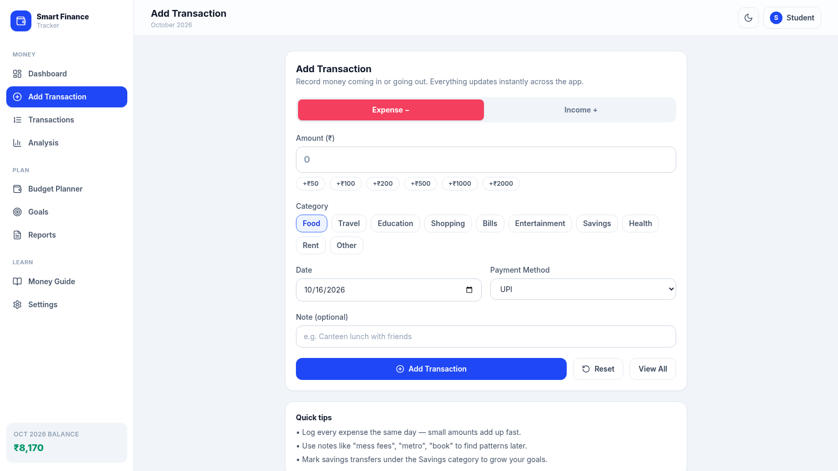This screenshot has height=471, width=838.
Task: Open the Student profile menu
Action: [x=792, y=18]
